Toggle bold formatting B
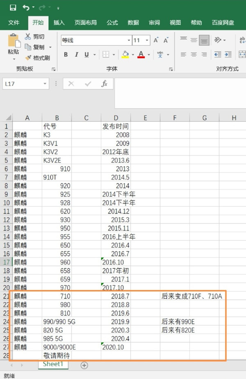This screenshot has width=246, height=379. click(66, 55)
